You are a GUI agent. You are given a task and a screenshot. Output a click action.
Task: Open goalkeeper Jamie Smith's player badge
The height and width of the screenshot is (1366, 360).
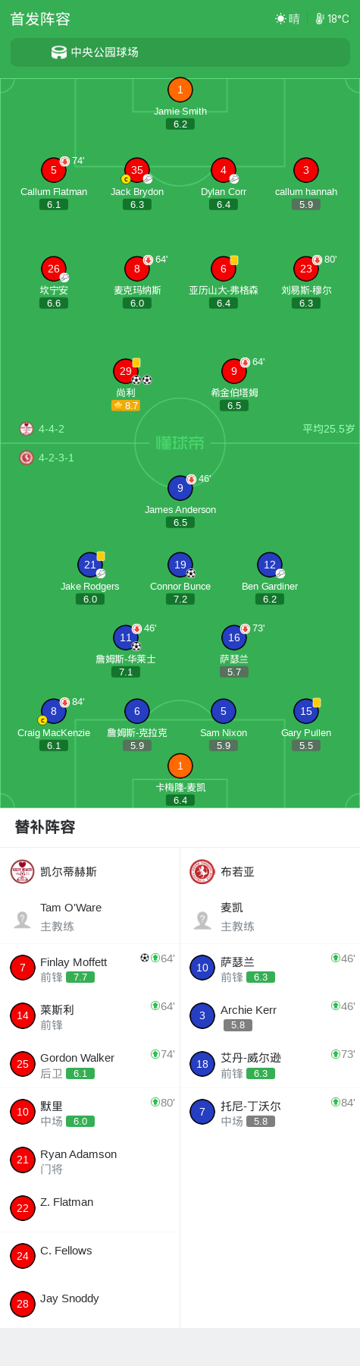[x=180, y=90]
